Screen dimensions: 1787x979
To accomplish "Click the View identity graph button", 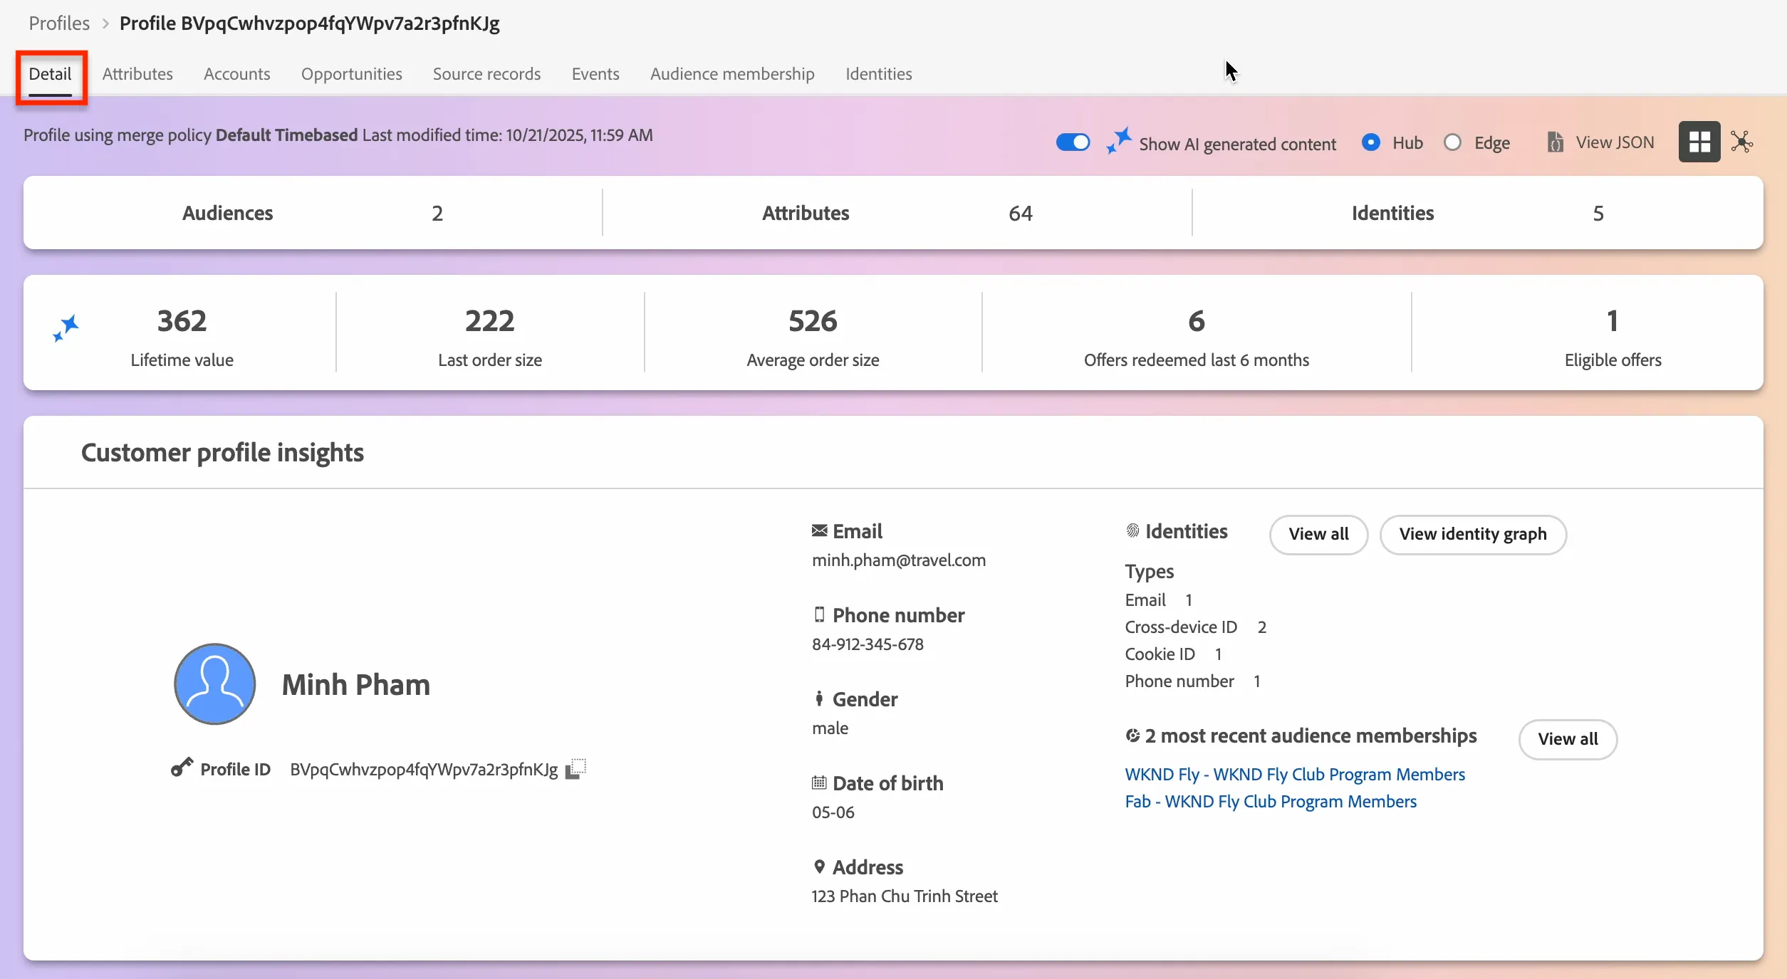I will coord(1473,534).
